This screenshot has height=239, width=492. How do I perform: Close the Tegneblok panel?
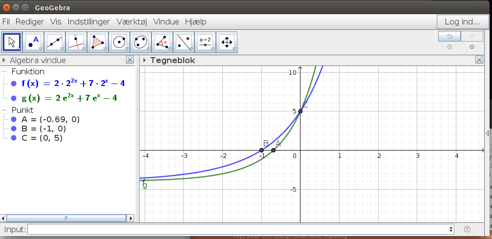point(479,60)
